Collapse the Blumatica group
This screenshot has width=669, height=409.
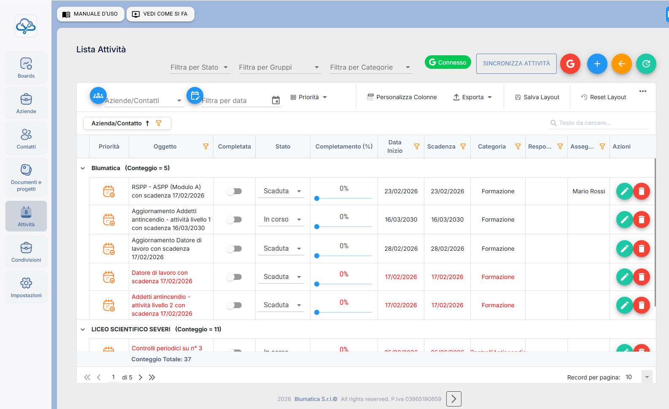[x=83, y=168]
